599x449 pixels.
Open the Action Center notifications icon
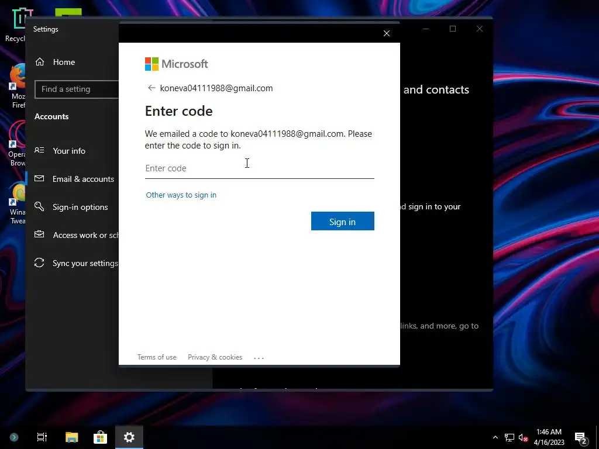pos(581,438)
